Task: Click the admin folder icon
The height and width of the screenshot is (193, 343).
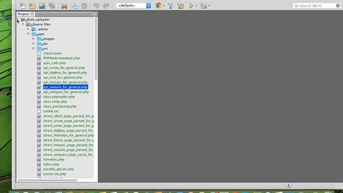Action: (x=34, y=29)
